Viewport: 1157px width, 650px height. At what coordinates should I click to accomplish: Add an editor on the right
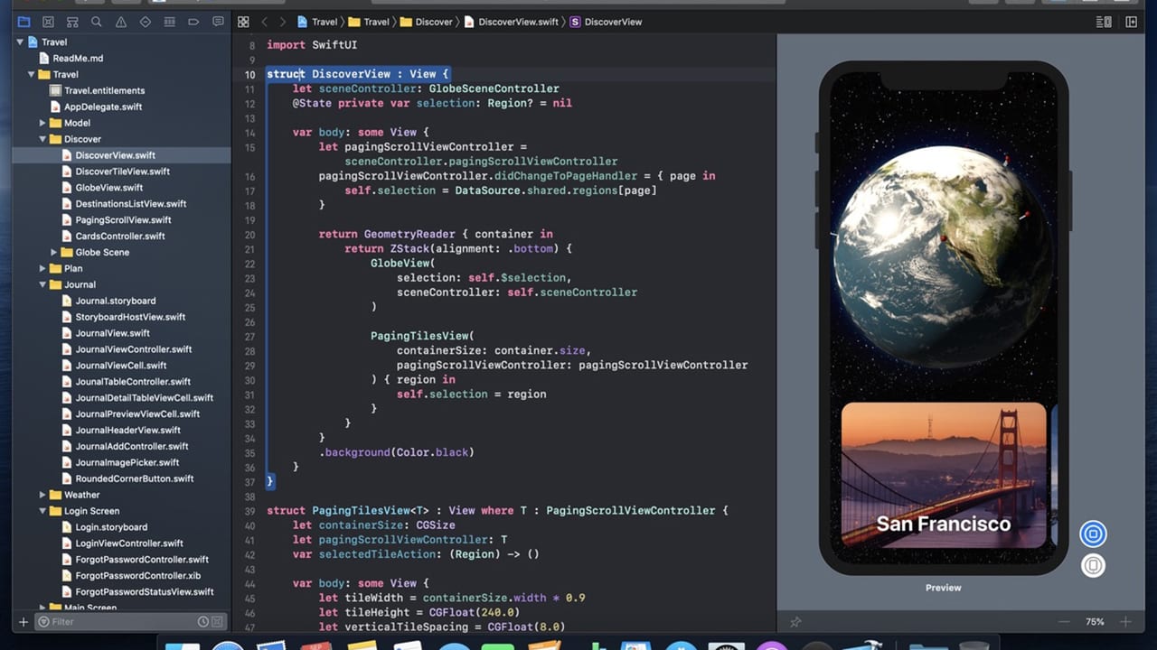(x=1132, y=22)
